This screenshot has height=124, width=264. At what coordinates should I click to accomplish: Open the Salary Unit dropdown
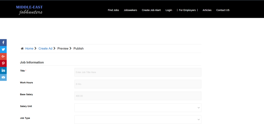point(138,108)
